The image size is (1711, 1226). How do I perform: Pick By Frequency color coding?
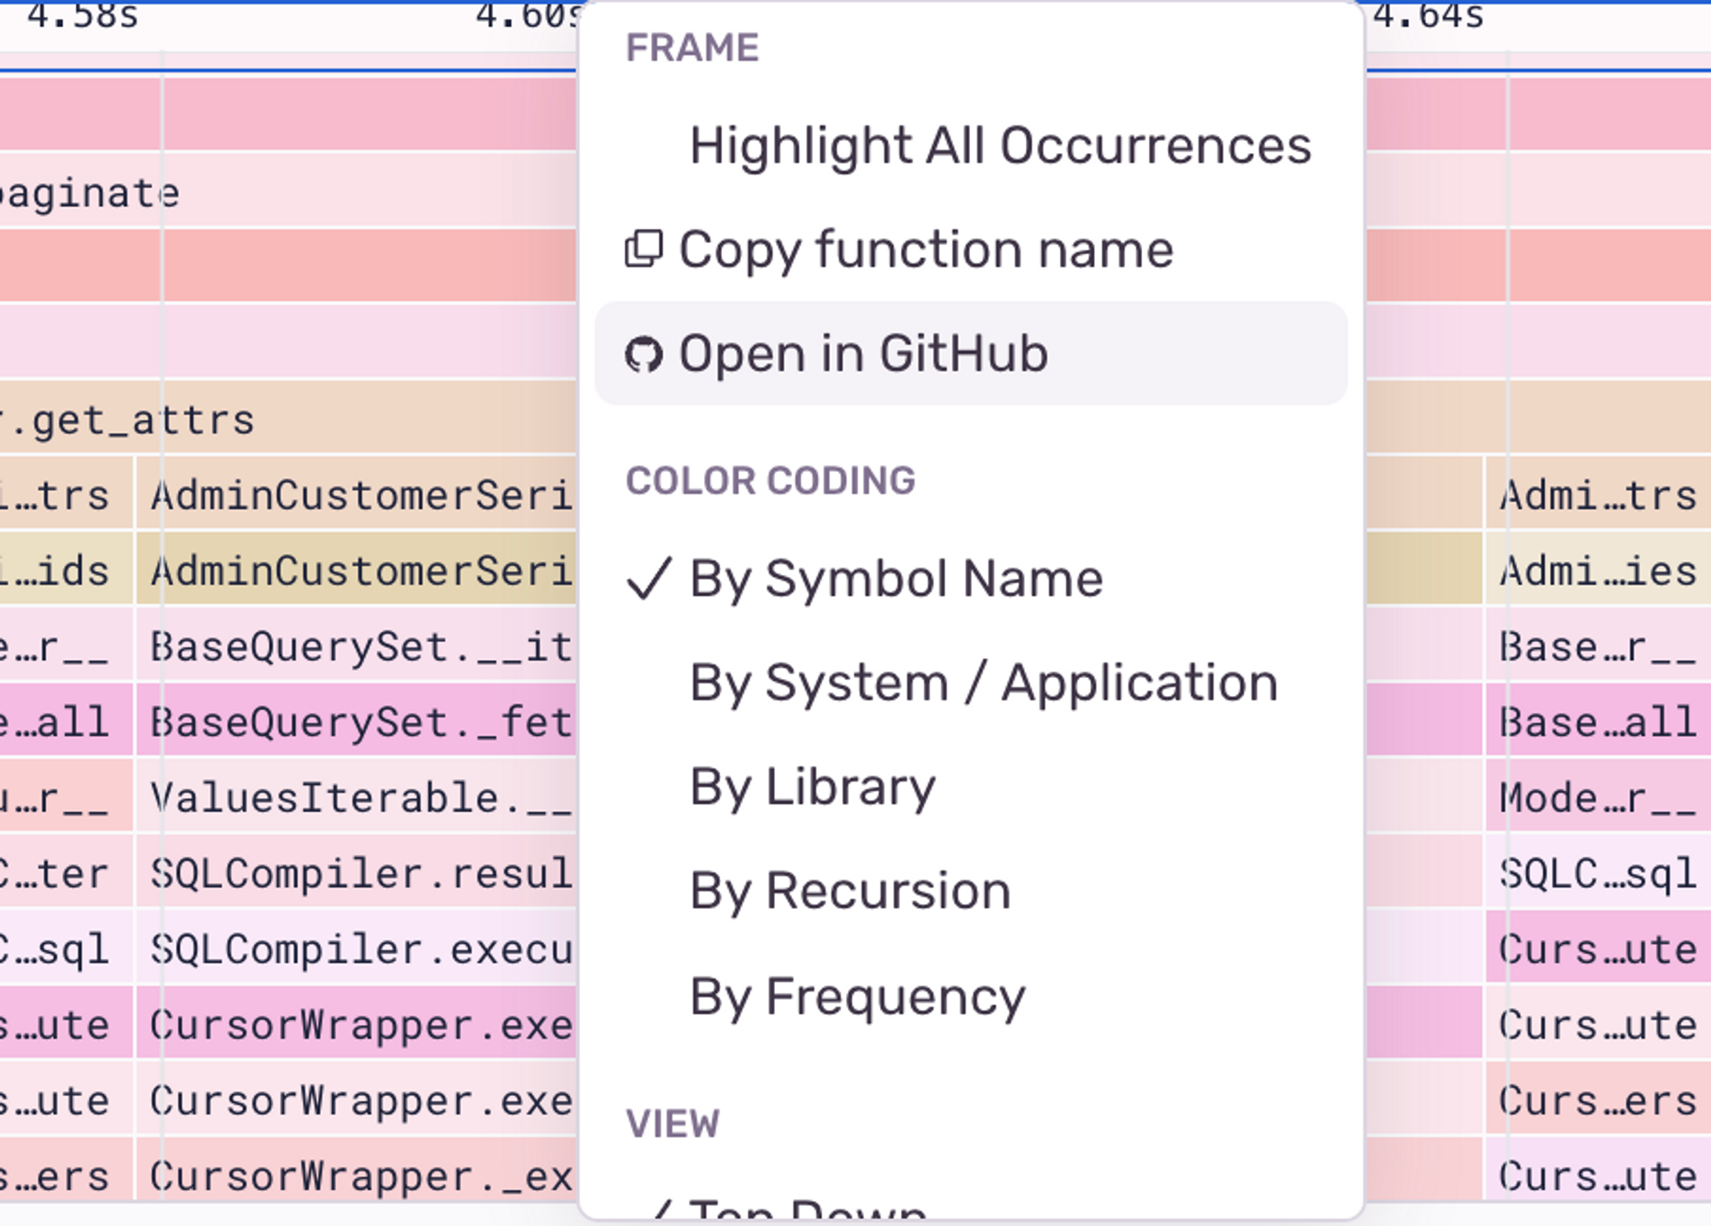[x=857, y=997]
